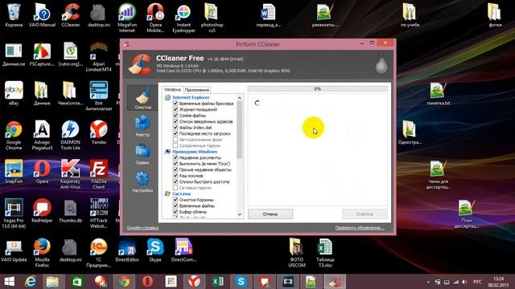Enable Сетевые пароли checkbox
This screenshot has height=289, width=515.
click(175, 188)
